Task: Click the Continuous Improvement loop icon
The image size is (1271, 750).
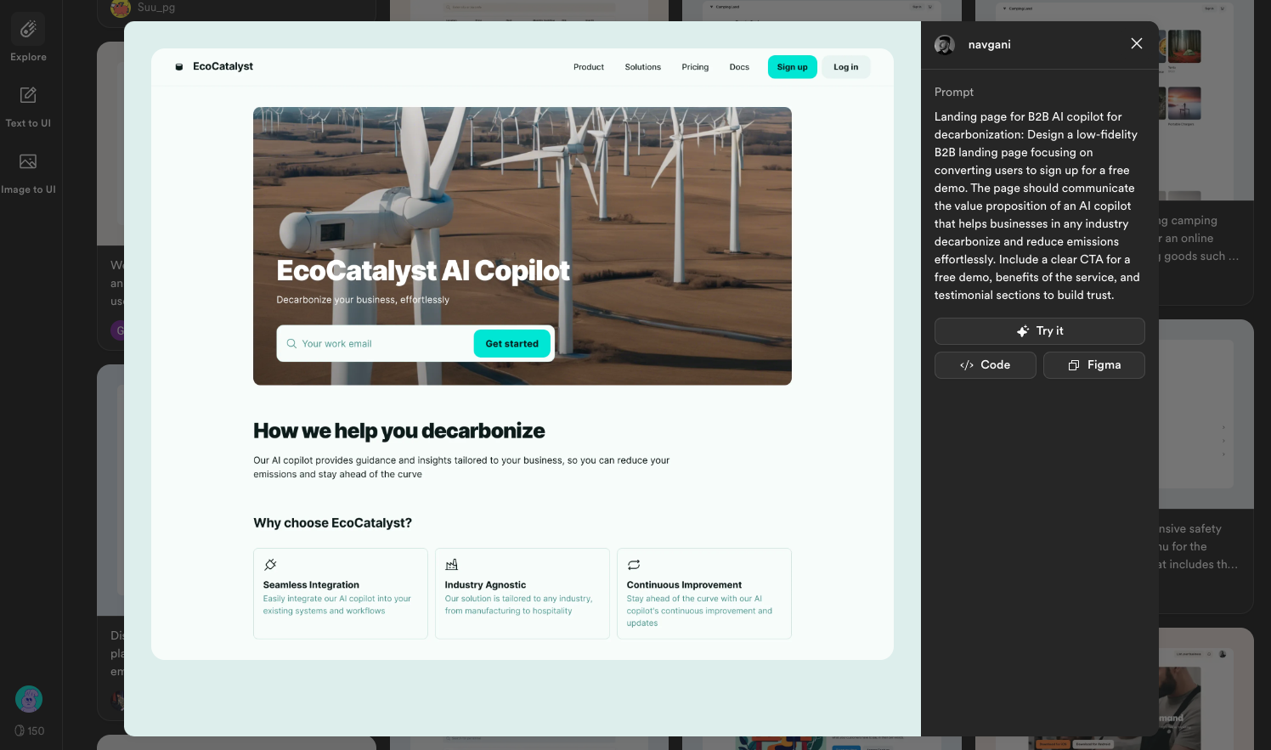Action: coord(634,565)
